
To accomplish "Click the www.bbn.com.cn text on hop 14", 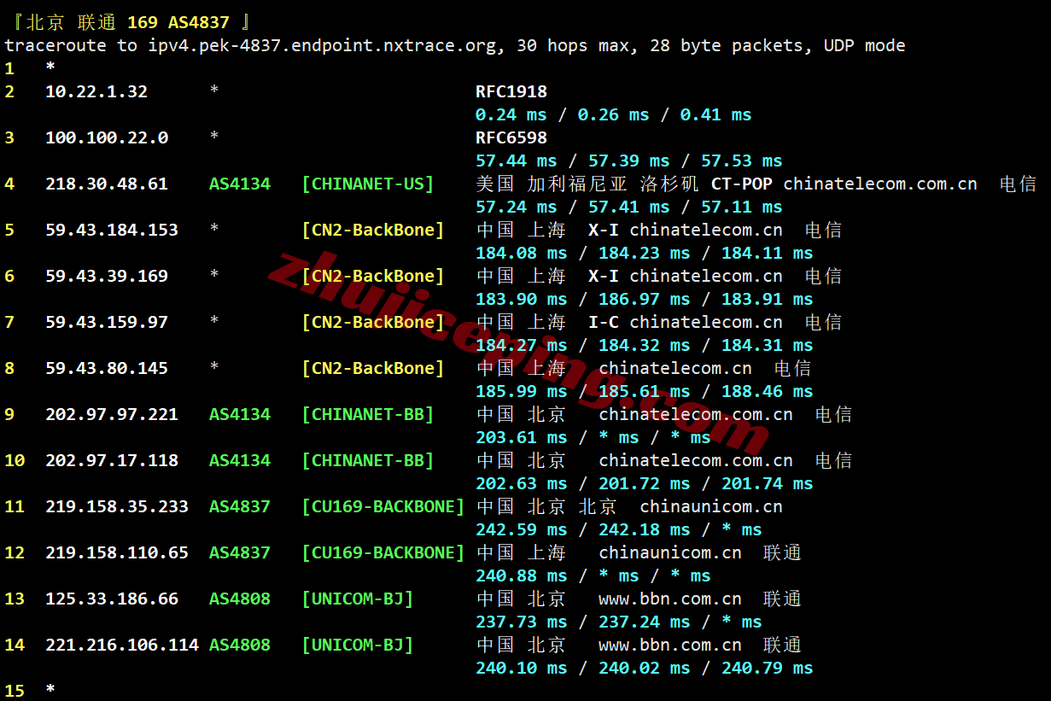I will click(670, 645).
